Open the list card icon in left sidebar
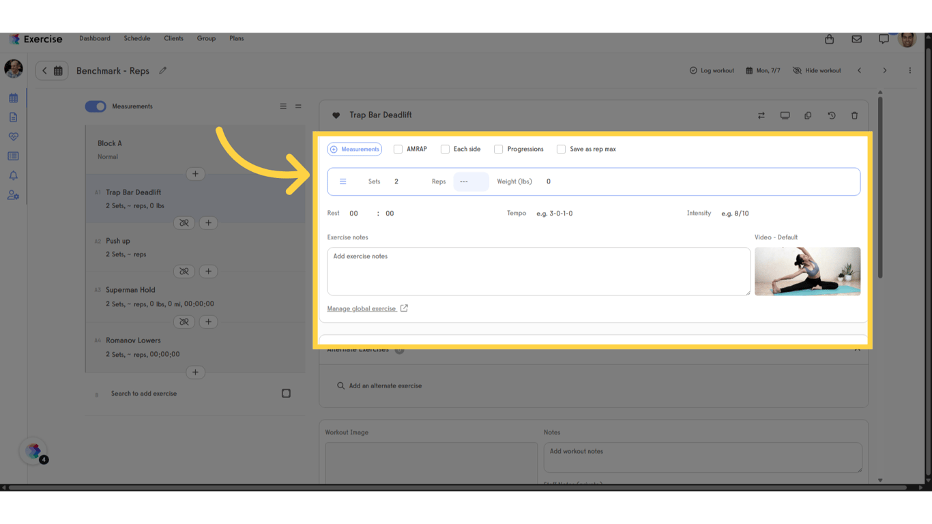The width and height of the screenshot is (932, 524). 13,156
